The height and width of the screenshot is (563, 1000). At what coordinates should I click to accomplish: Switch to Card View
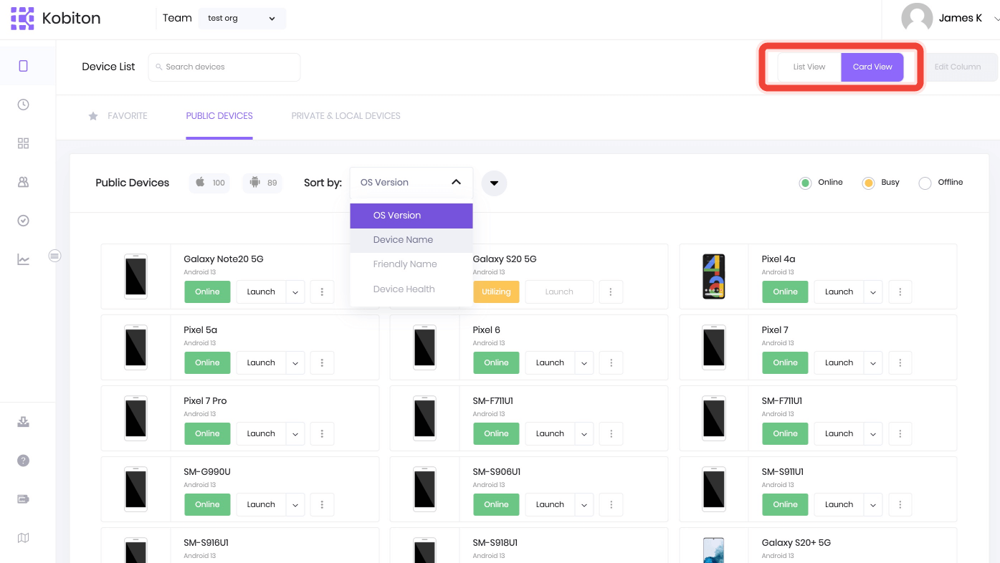872,67
